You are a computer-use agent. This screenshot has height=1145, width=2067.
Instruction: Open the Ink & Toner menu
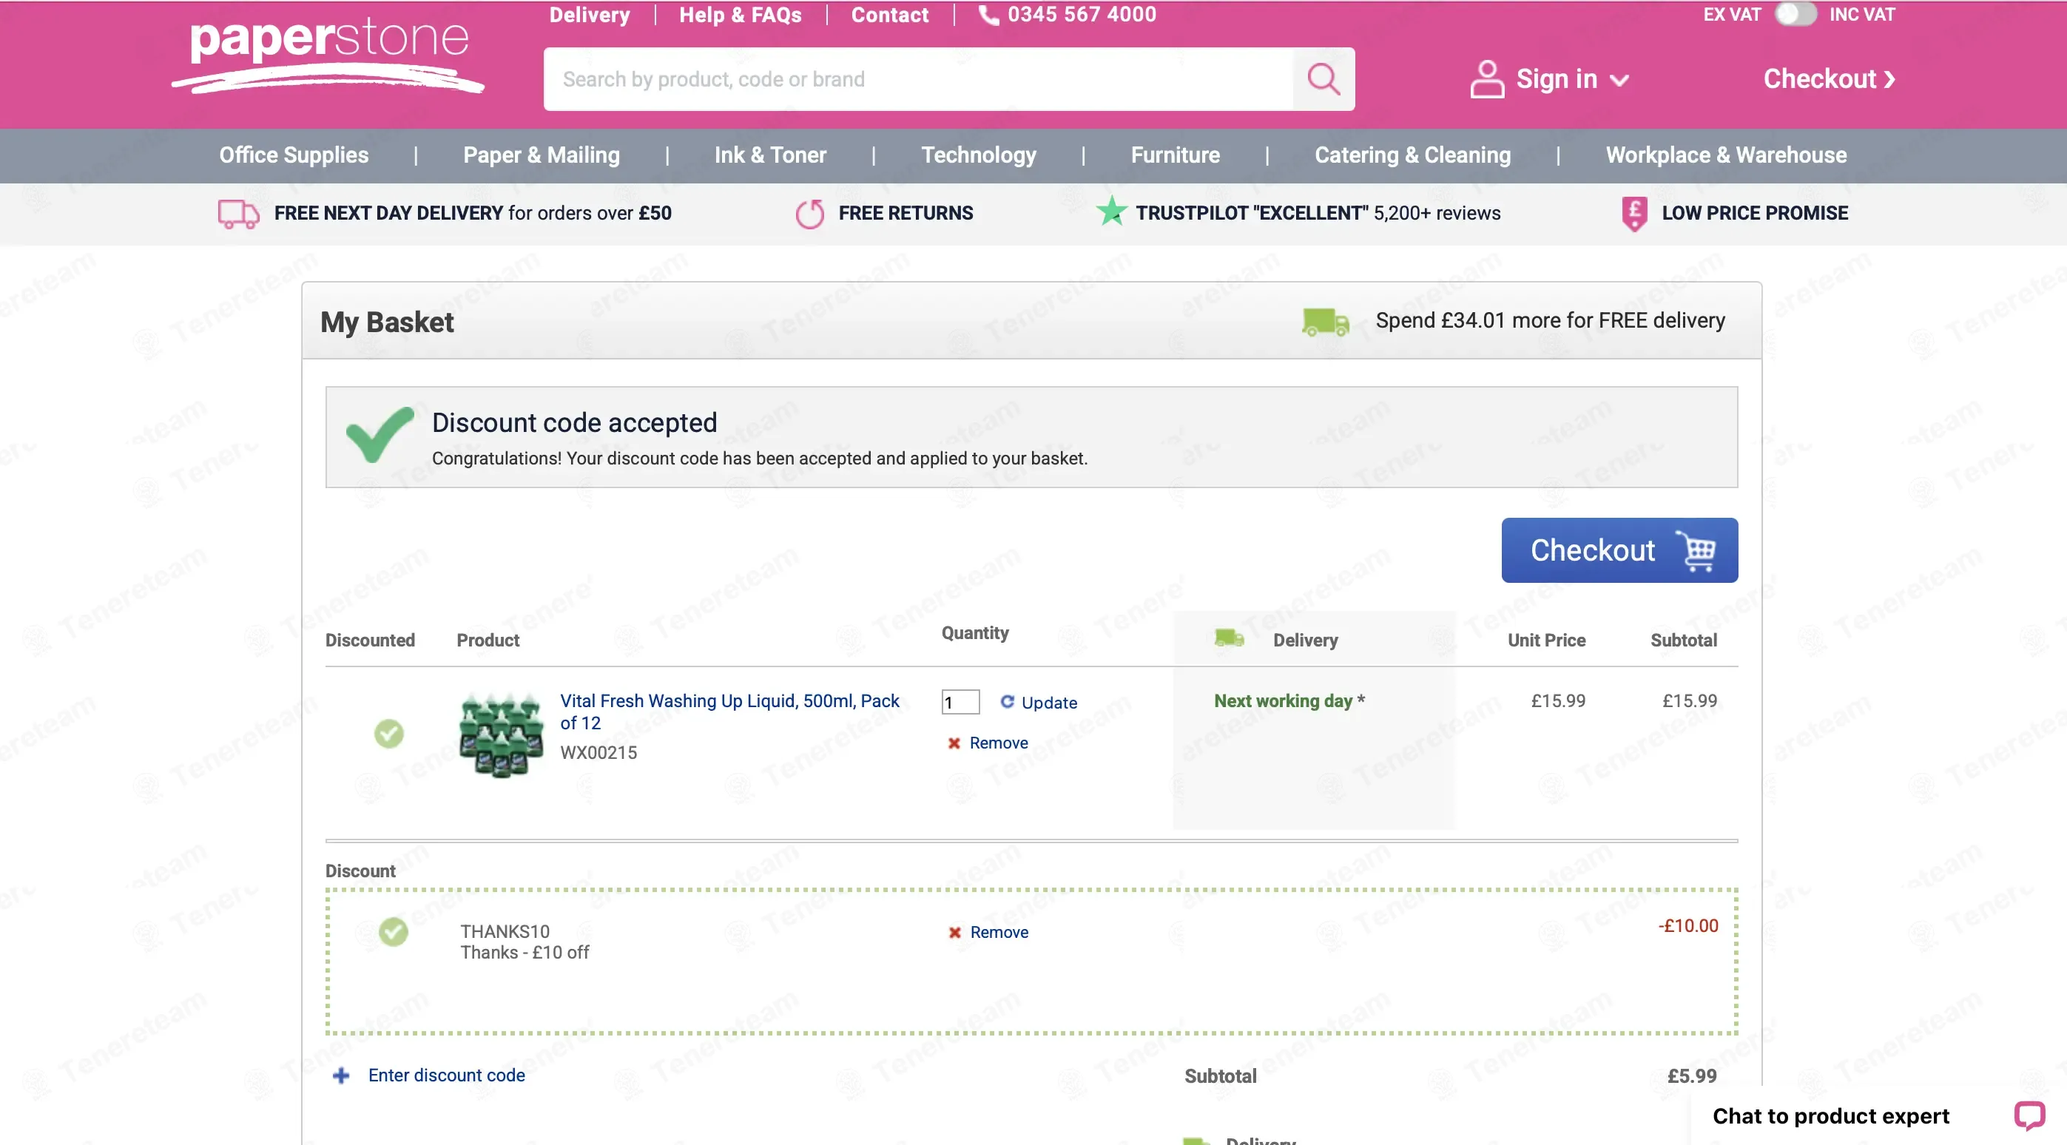[770, 155]
